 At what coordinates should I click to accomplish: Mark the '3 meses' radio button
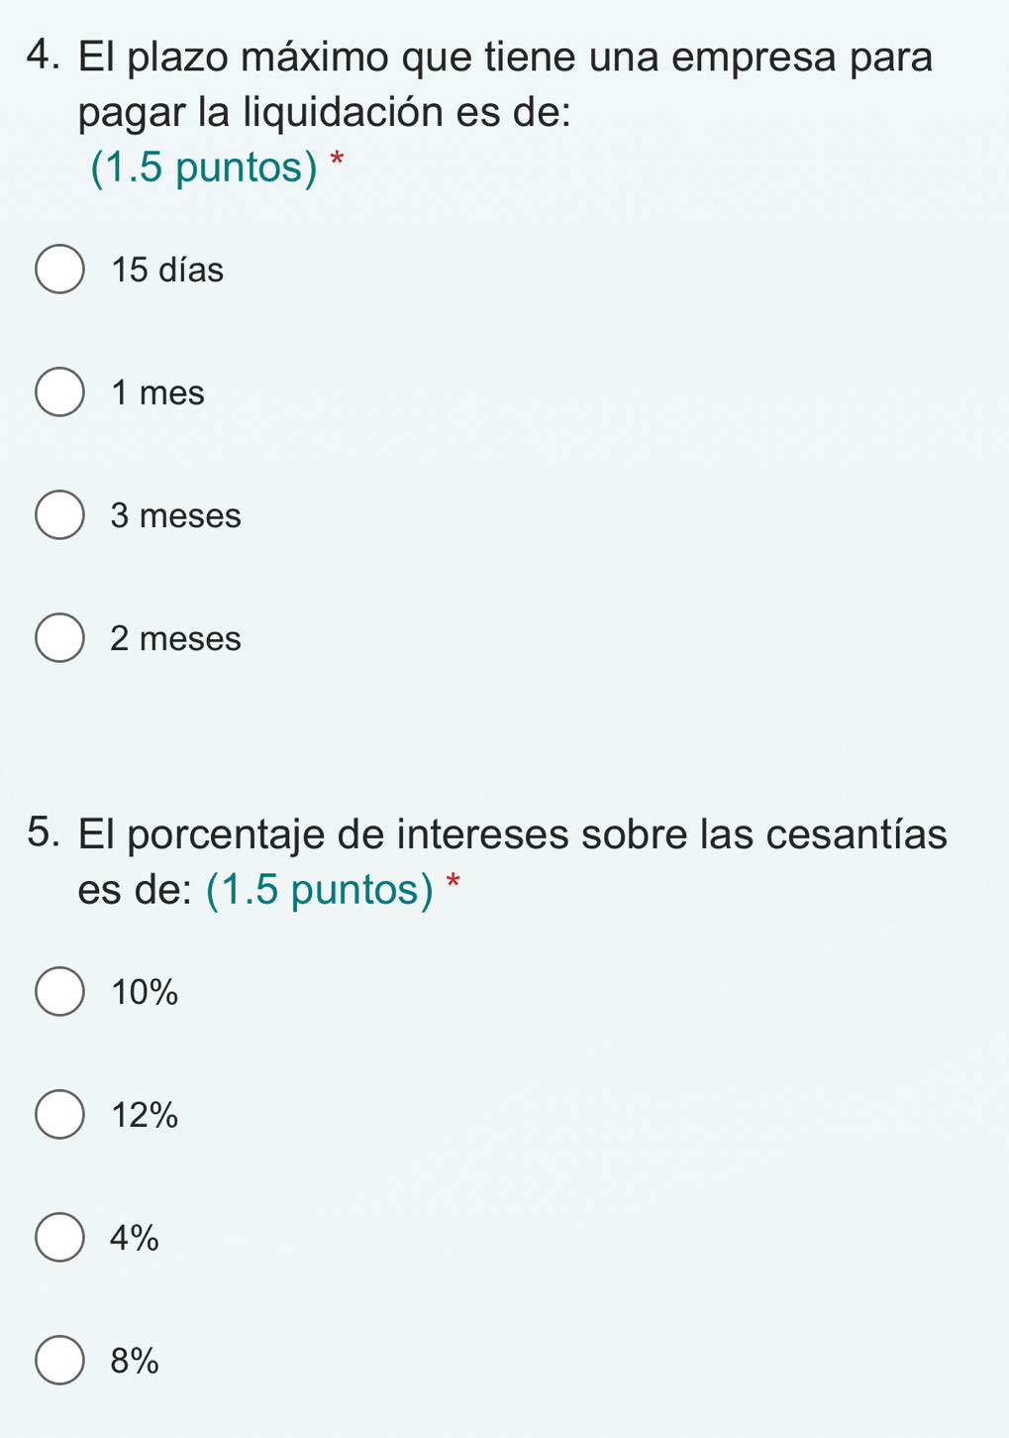tap(59, 515)
